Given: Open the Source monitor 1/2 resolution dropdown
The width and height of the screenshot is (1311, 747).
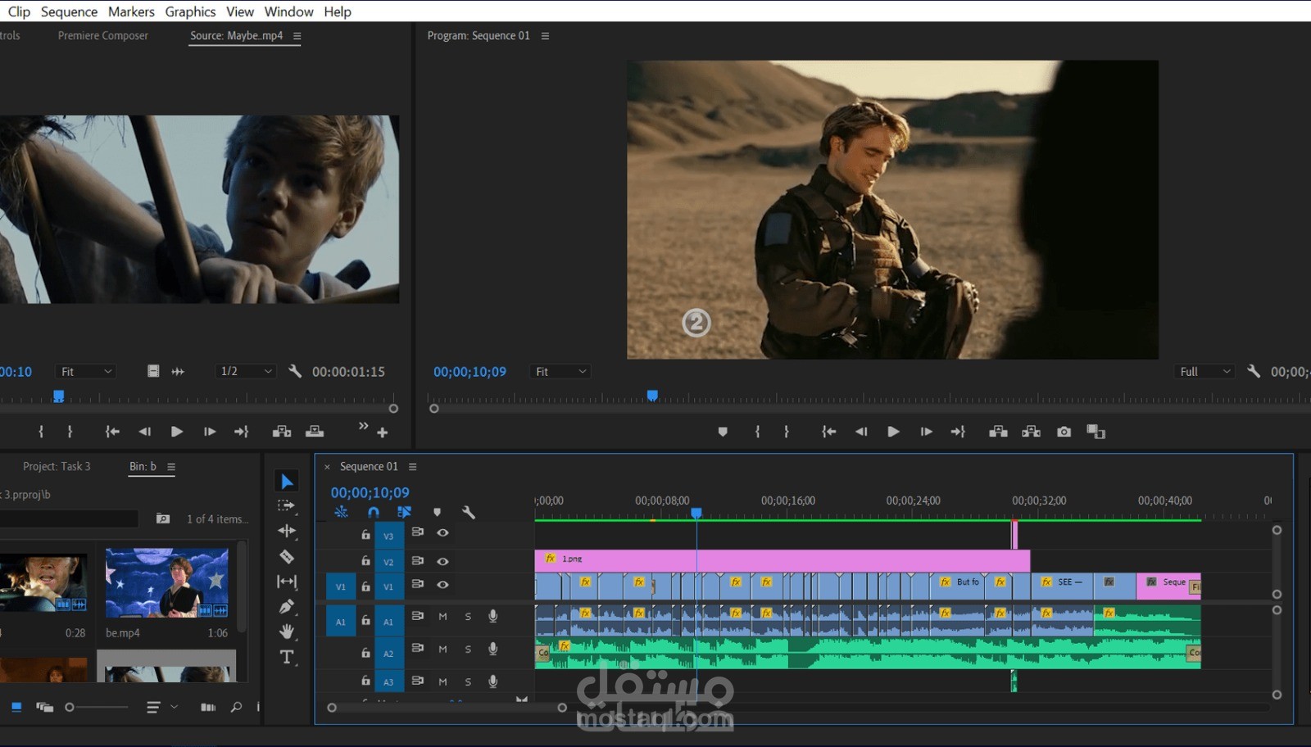Looking at the screenshot, I should [x=245, y=372].
